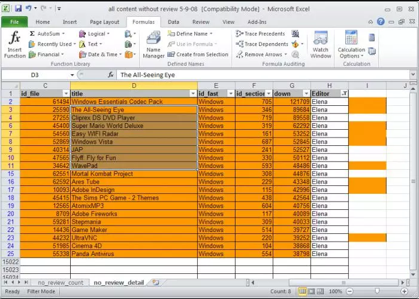Open the title column filter dropdown
The image size is (419, 299).
pos(193,93)
